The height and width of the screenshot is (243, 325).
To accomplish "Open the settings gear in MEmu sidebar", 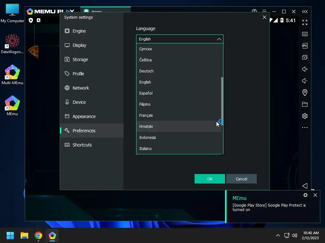I will (305, 116).
